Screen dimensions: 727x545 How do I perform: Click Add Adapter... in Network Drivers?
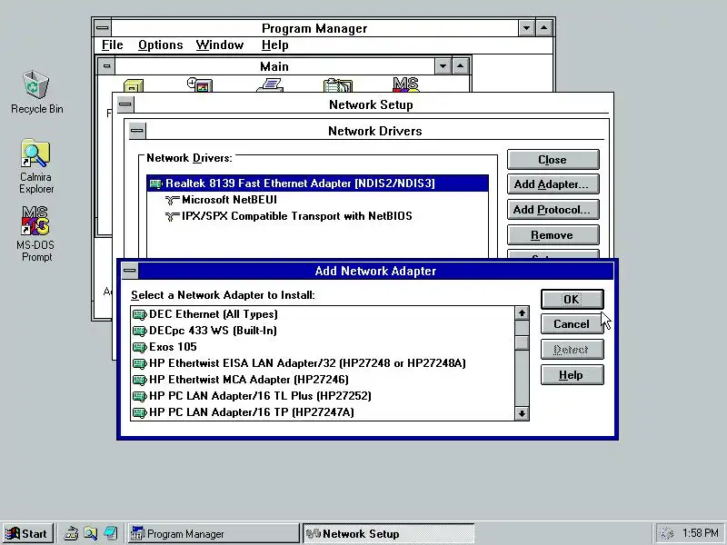coord(553,184)
